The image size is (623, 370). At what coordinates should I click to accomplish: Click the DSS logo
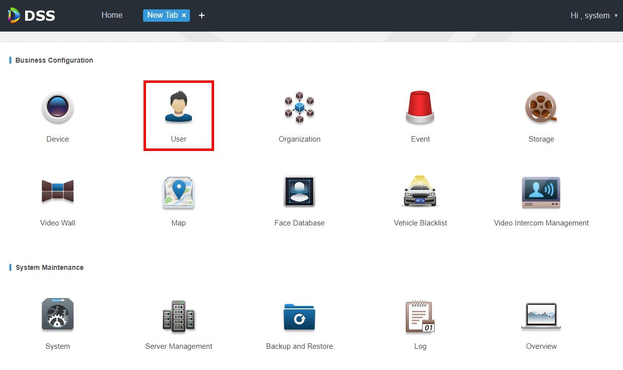[32, 15]
